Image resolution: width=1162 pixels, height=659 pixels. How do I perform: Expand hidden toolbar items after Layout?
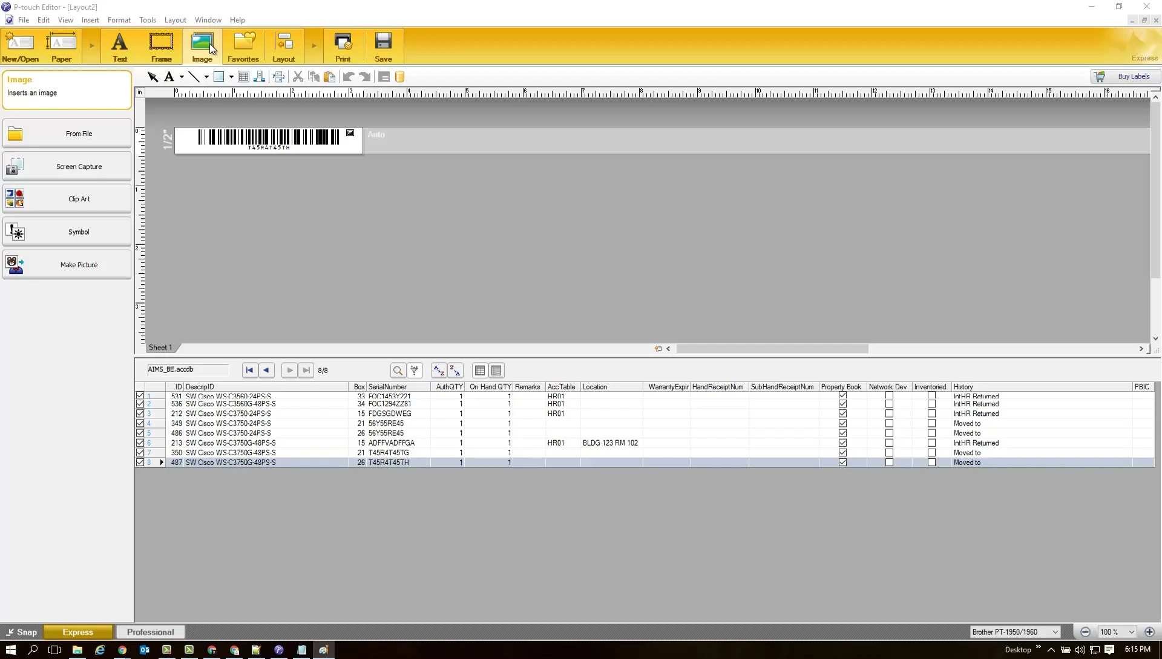[314, 46]
